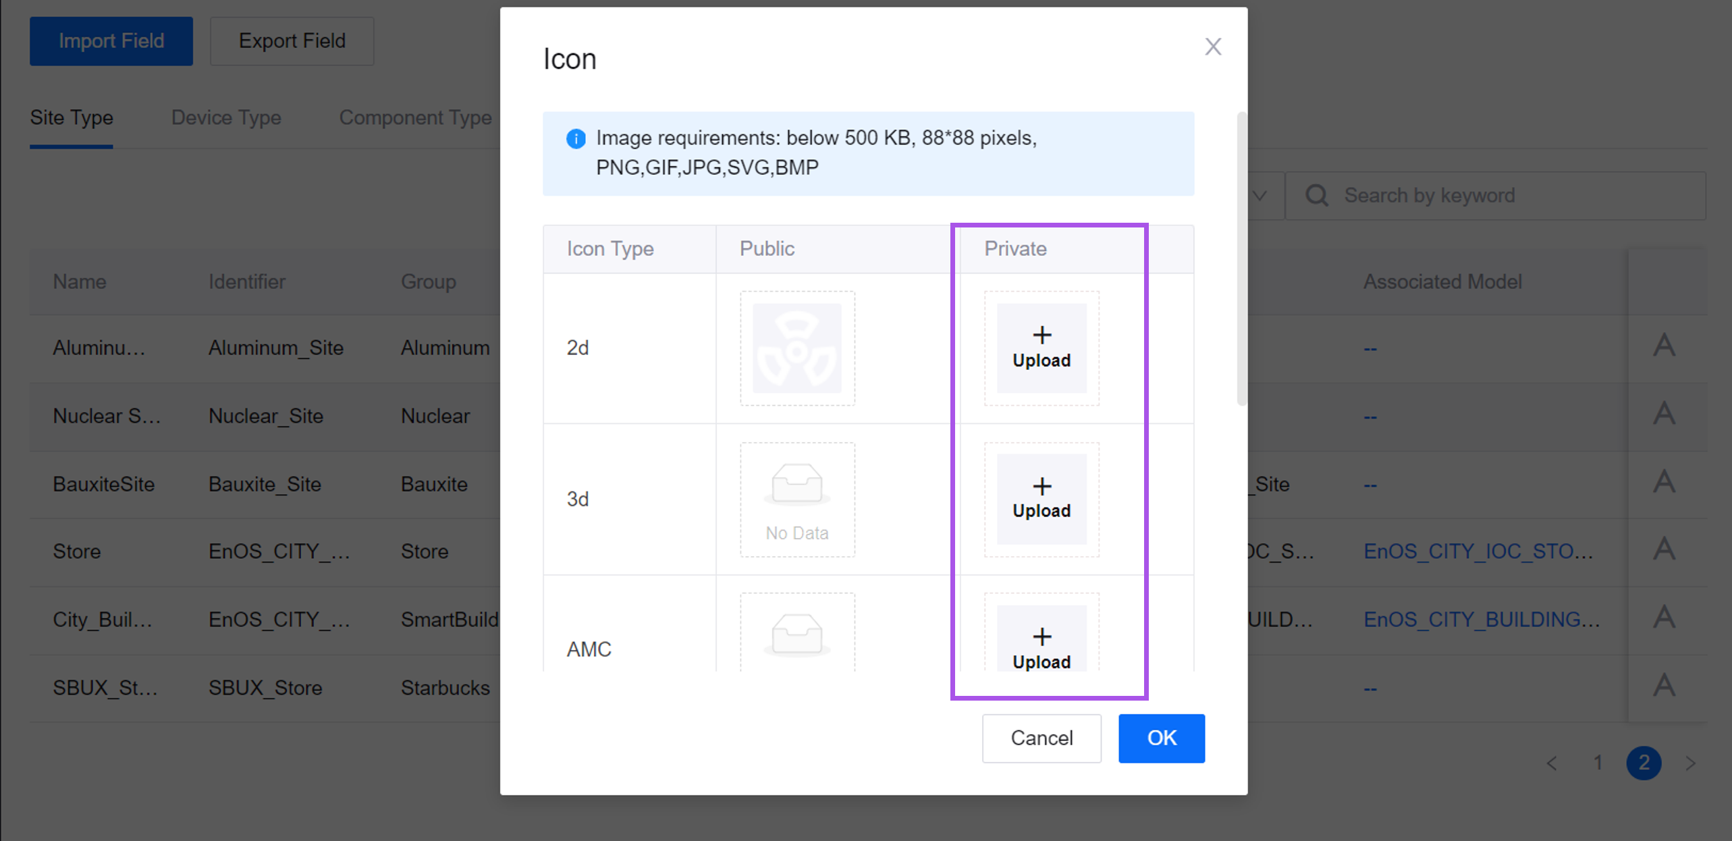Click the A icon in Aluminum row
Viewport: 1732px width, 841px height.
[x=1664, y=346]
